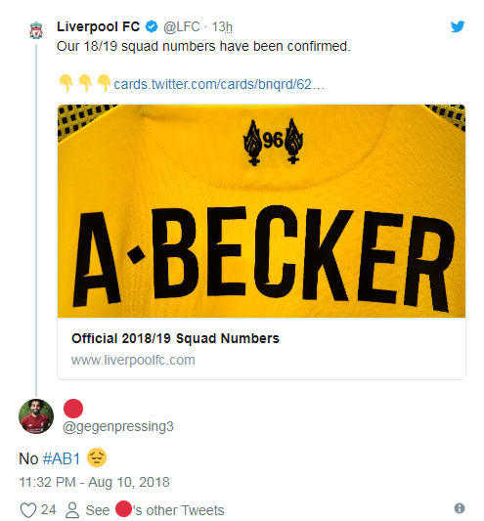The height and width of the screenshot is (521, 484).
Task: Click the Twitter bird logo
Action: (x=458, y=26)
